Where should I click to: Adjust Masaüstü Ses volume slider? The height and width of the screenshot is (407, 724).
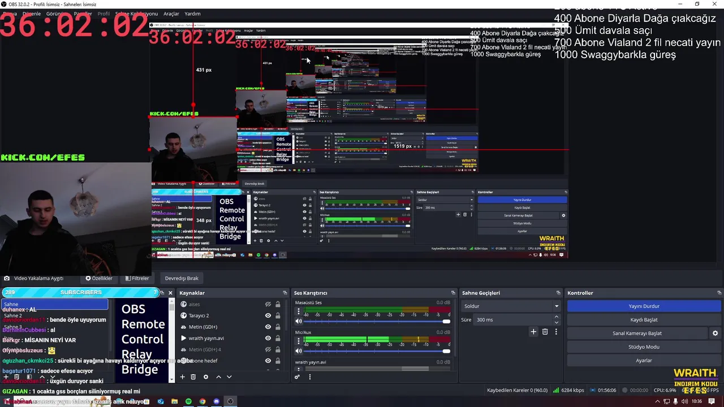coord(378,321)
